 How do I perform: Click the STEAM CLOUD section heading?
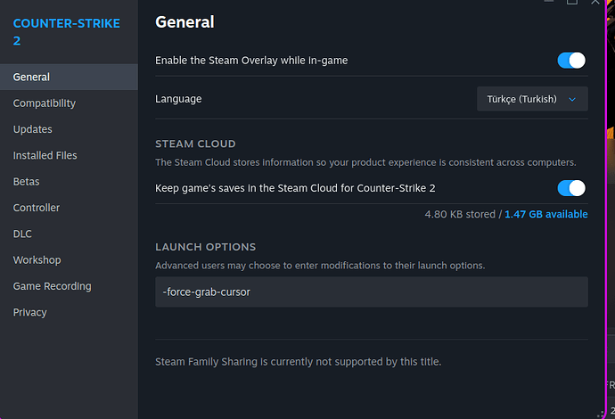[x=195, y=144]
